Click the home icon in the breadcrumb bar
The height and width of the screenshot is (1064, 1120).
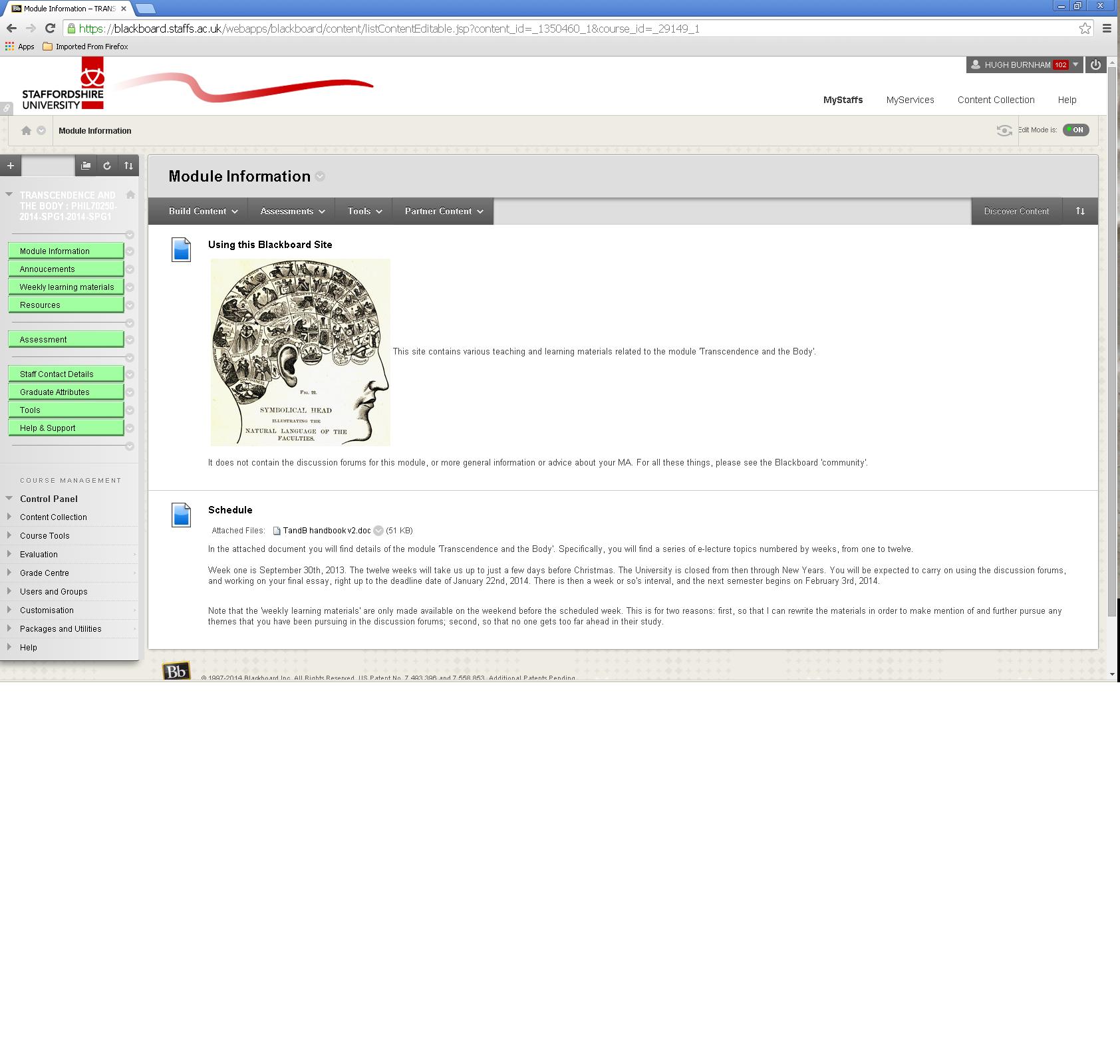(x=26, y=130)
